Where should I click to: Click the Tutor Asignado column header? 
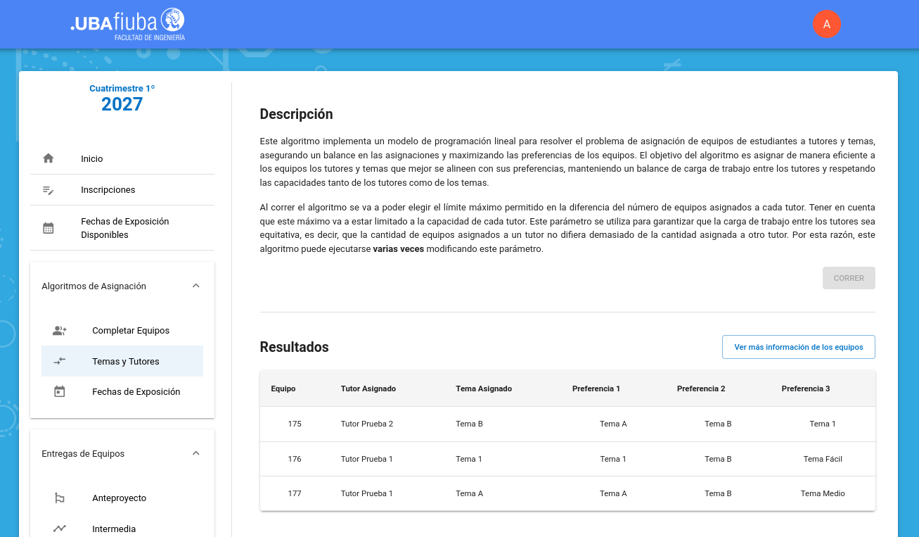pyautogui.click(x=368, y=388)
